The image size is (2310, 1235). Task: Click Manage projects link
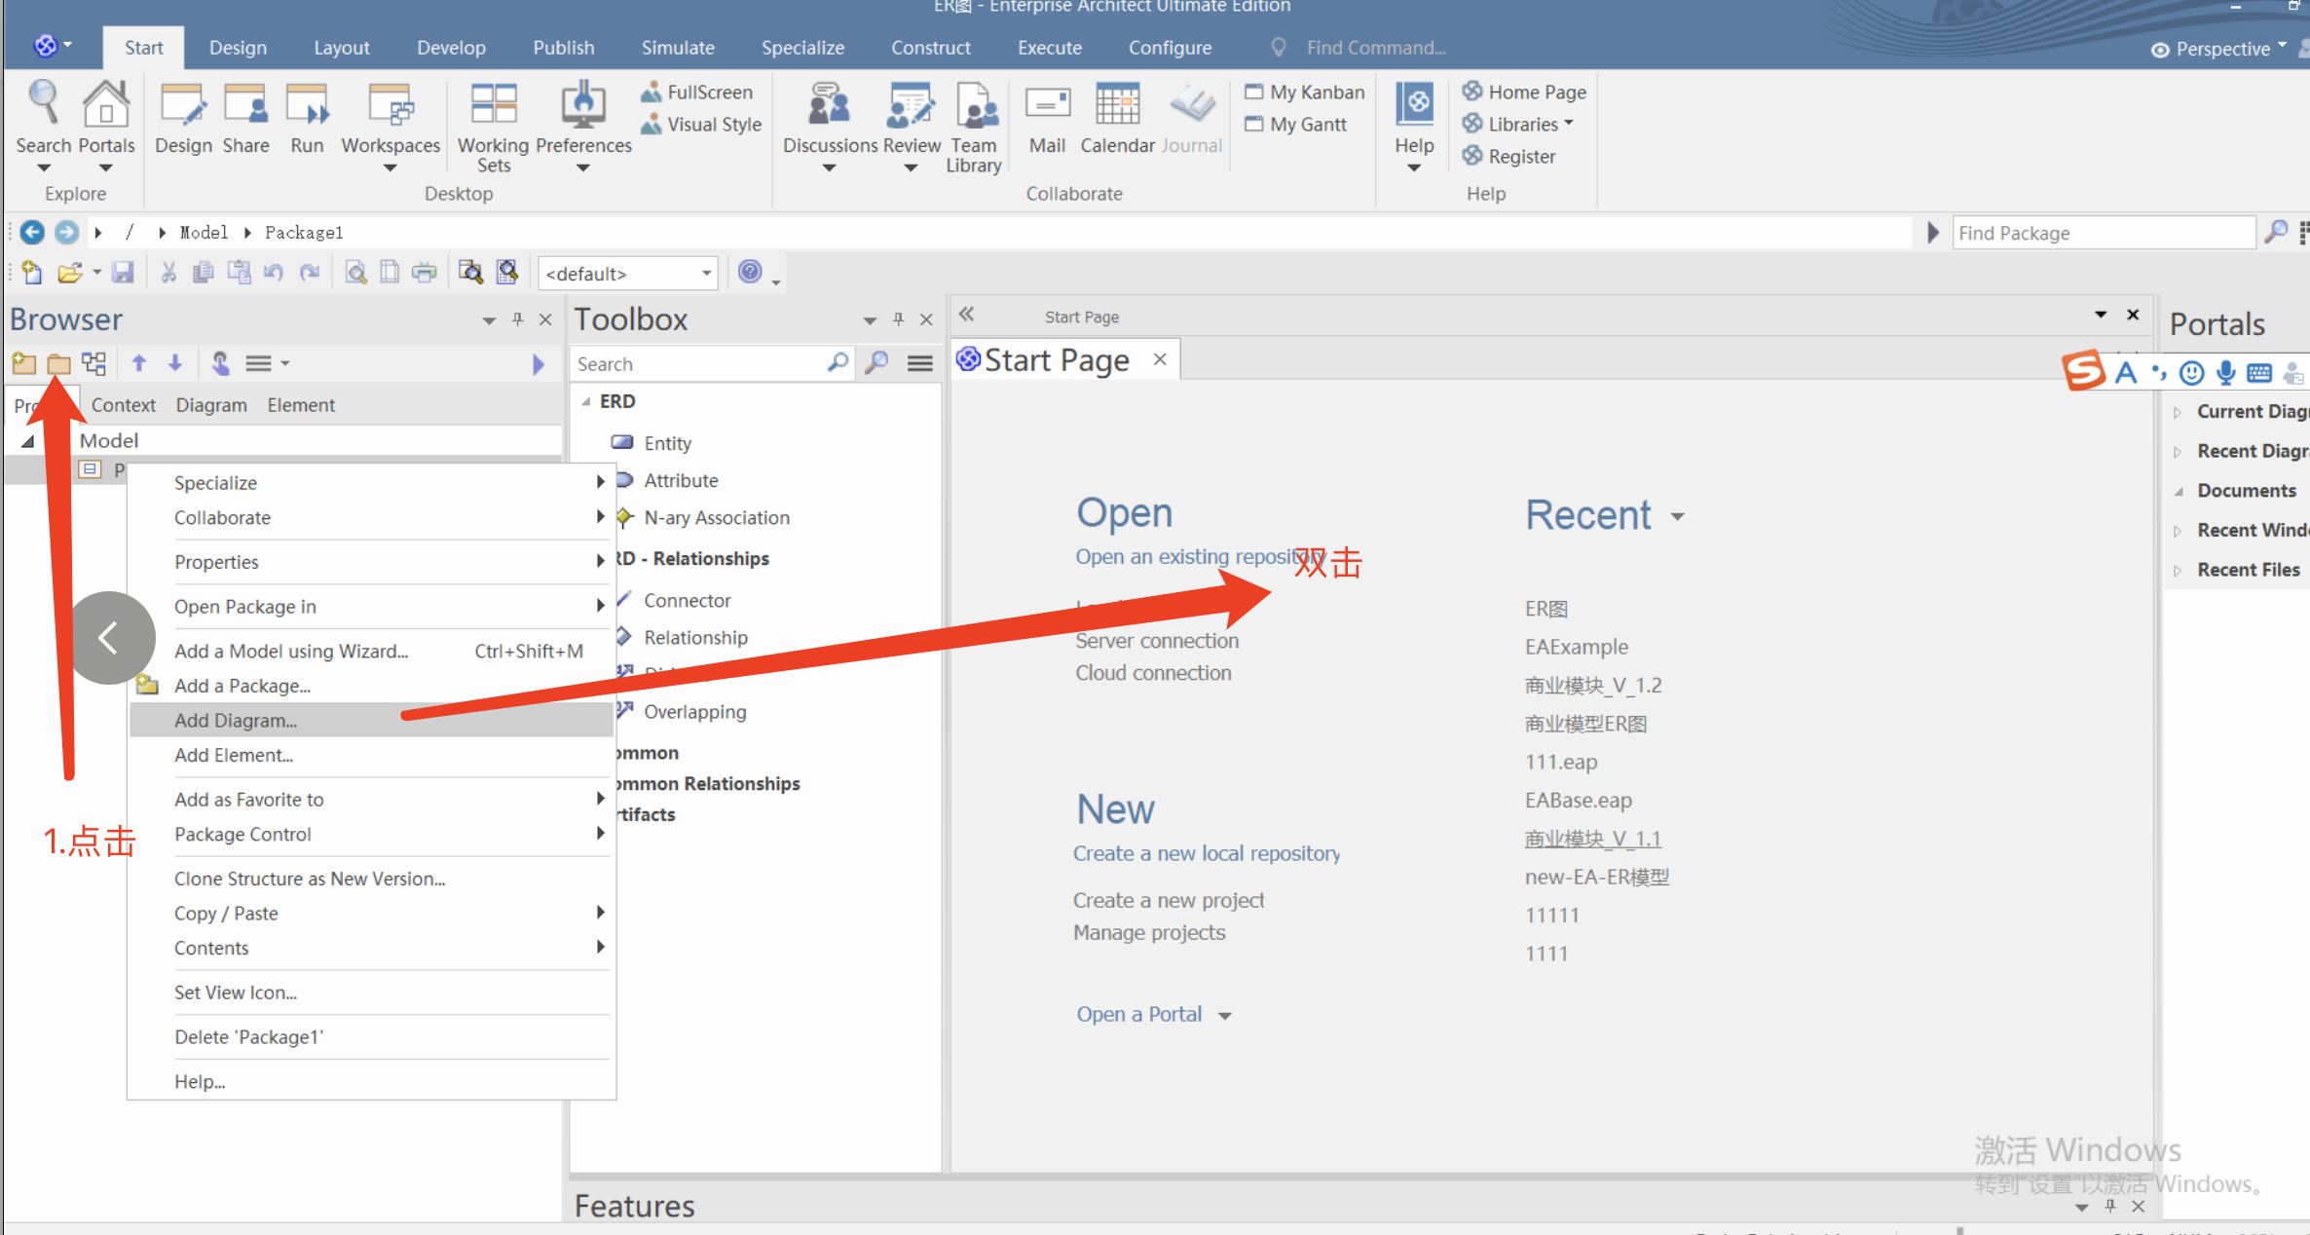(x=1149, y=932)
